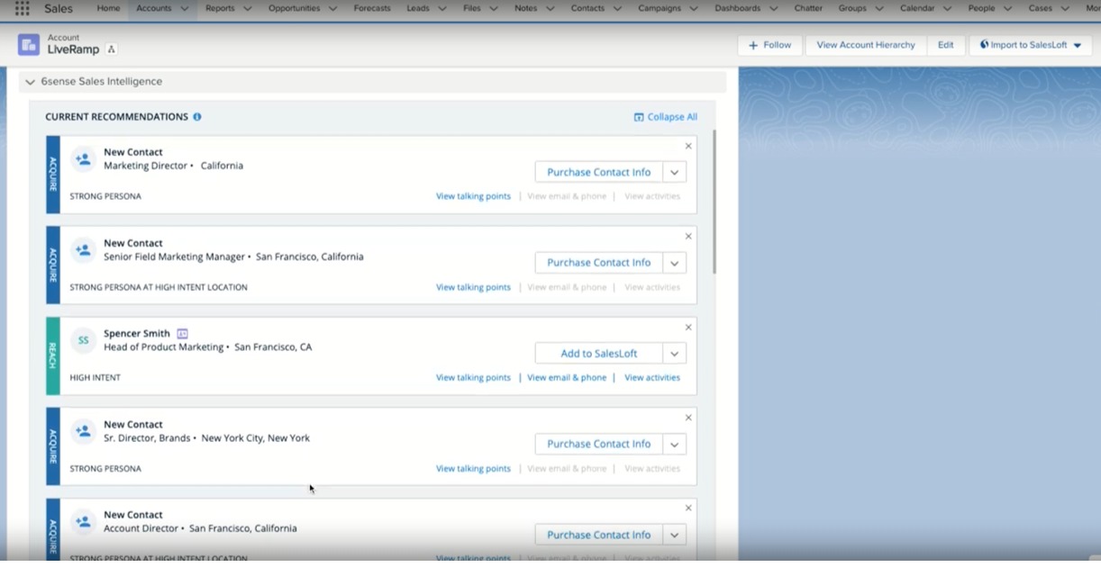1101x567 pixels.
Task: Click the LiveRamp account hierarchy icon
Action: [112, 49]
